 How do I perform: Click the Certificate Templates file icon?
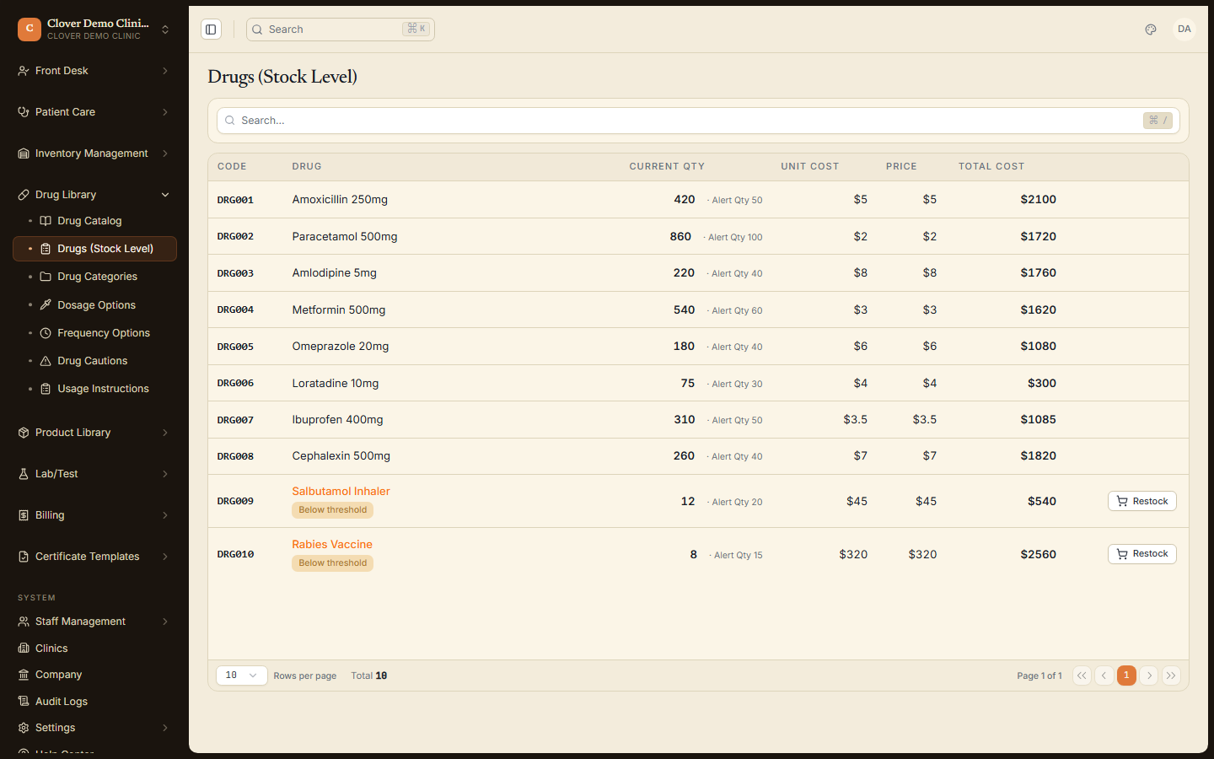[24, 557]
